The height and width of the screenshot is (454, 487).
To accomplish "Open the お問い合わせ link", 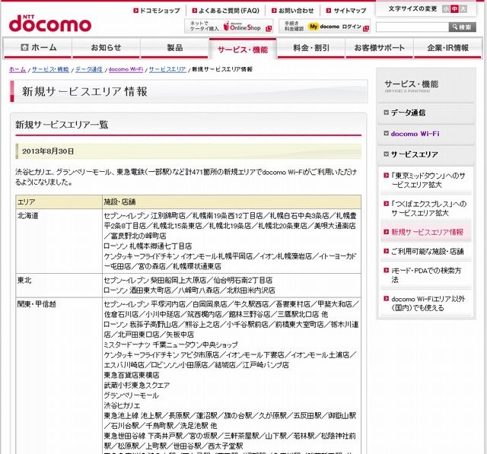I will [x=296, y=11].
